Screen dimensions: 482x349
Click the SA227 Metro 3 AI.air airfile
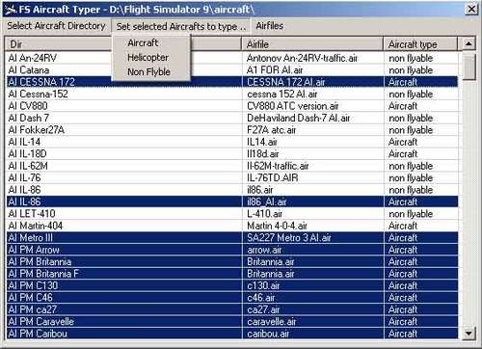click(289, 238)
